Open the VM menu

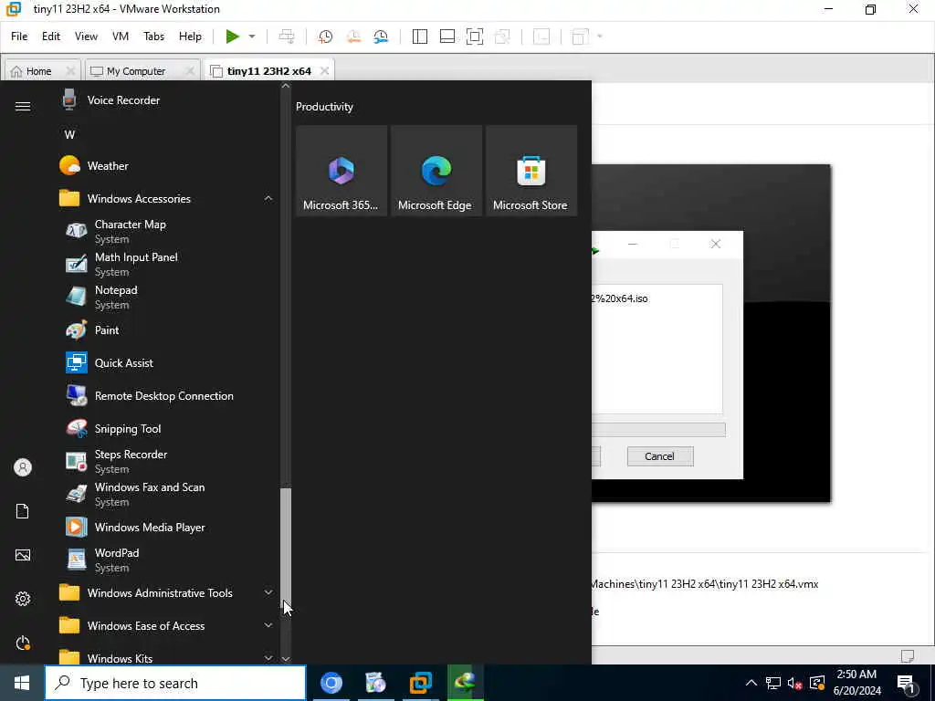click(x=121, y=37)
